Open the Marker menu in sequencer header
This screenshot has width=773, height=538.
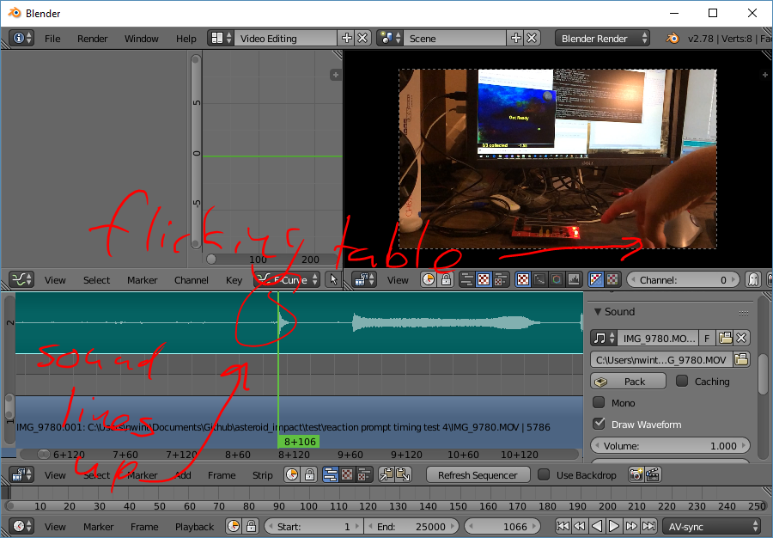click(x=142, y=474)
